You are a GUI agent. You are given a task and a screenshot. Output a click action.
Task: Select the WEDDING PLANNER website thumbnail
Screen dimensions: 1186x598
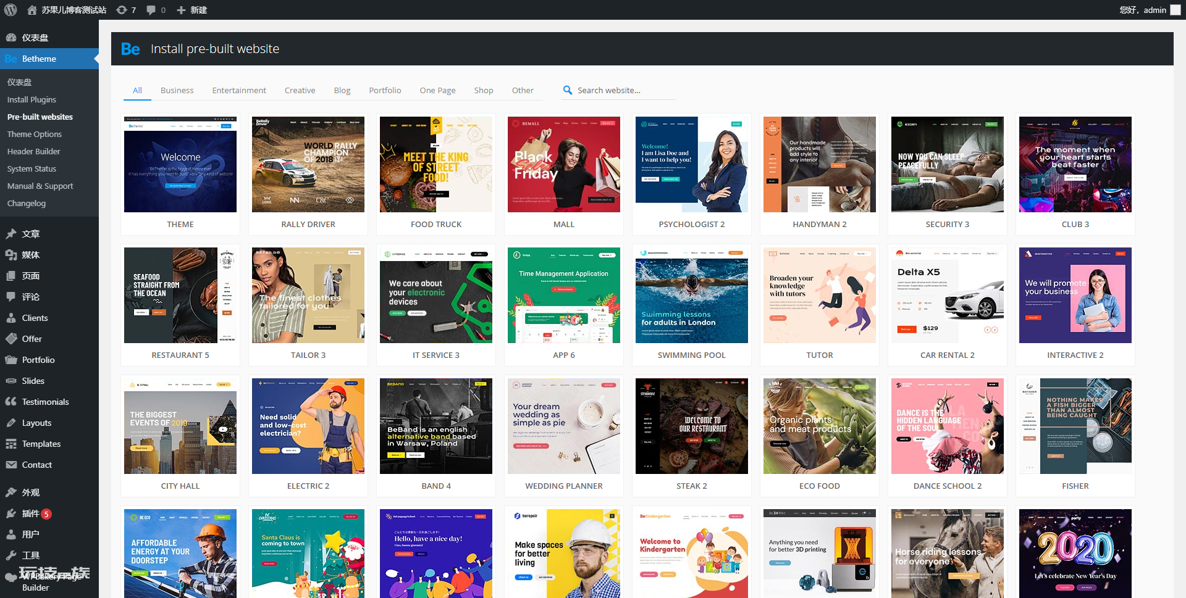click(x=564, y=426)
